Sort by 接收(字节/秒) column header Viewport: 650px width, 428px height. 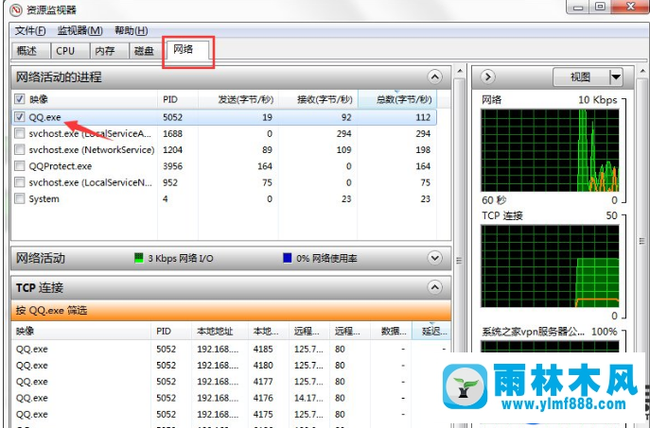click(318, 99)
